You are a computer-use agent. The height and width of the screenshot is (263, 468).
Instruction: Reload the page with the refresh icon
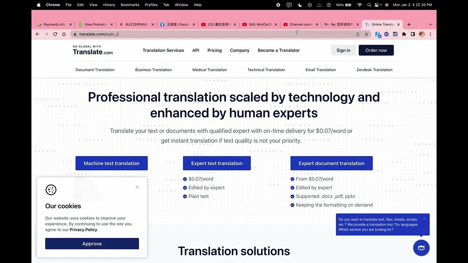55,34
